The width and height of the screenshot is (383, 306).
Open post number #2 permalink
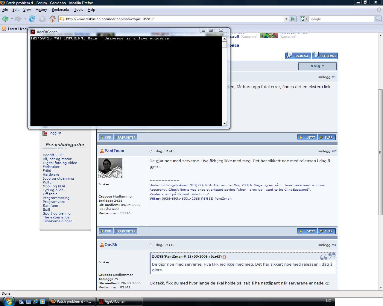pos(334,151)
